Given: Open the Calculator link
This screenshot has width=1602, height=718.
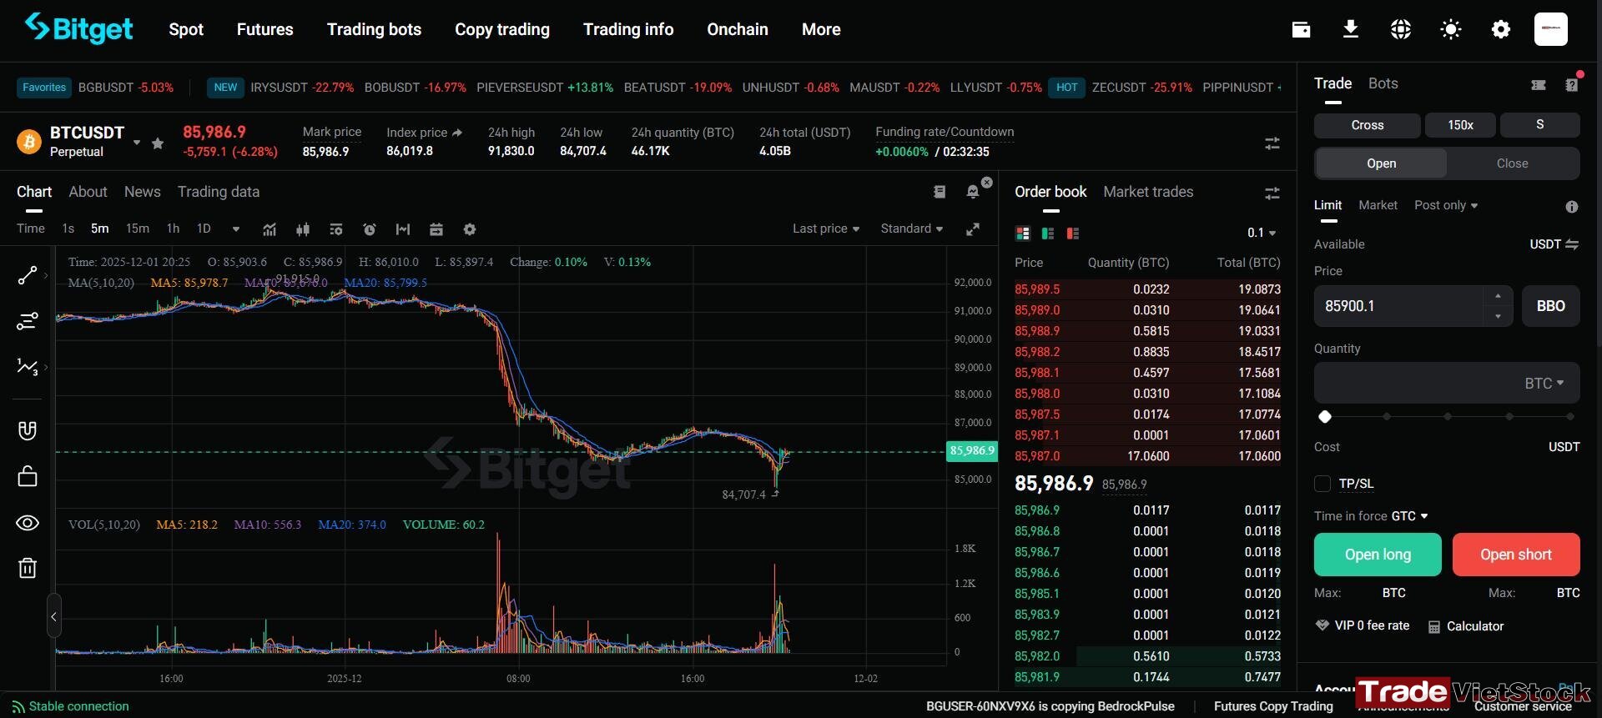Looking at the screenshot, I should (1466, 626).
